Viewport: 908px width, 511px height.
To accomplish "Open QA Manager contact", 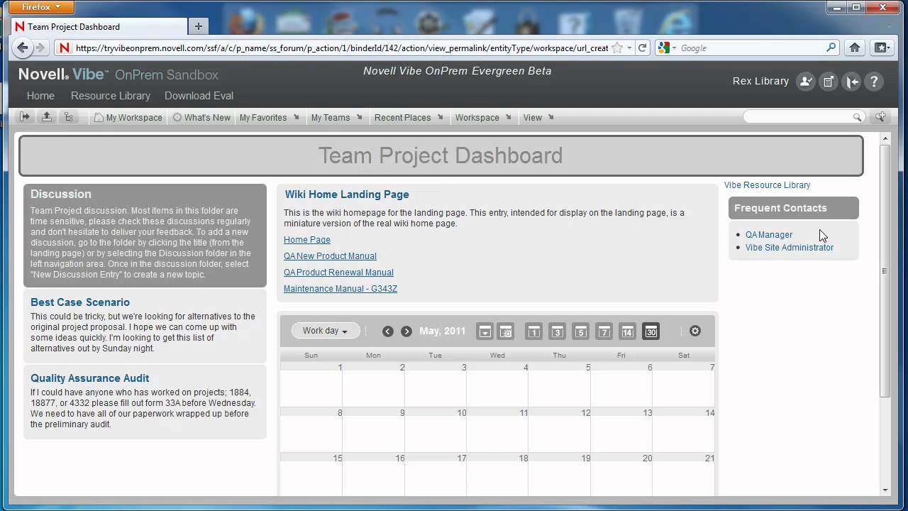I will pos(769,235).
